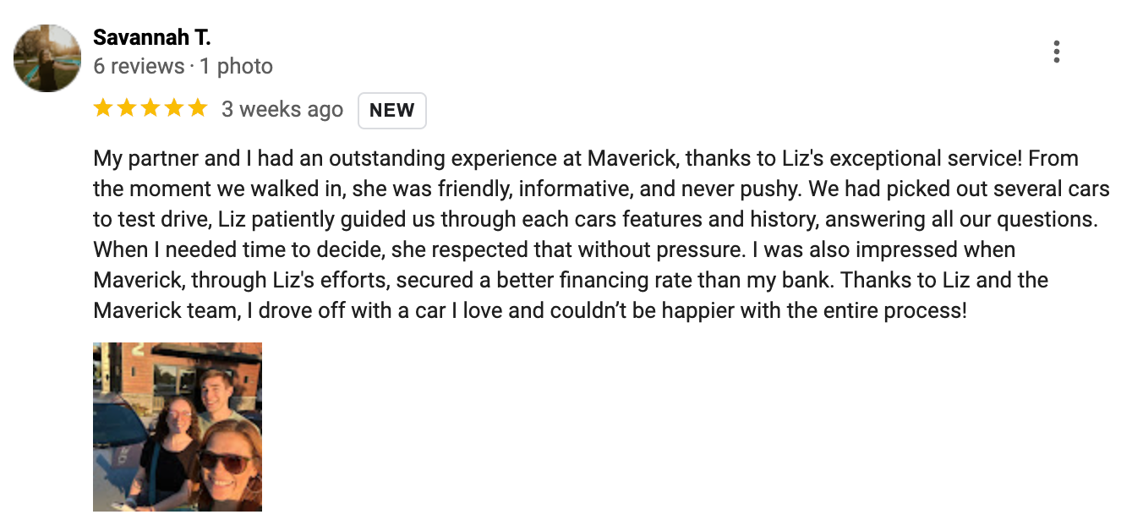The height and width of the screenshot is (531, 1143).
Task: Click review line starting "to test drive, Liz"
Action: [x=595, y=219]
